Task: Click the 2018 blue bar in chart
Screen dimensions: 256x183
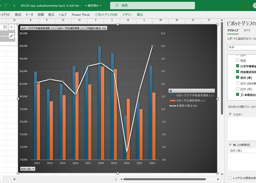Action: tap(99, 103)
